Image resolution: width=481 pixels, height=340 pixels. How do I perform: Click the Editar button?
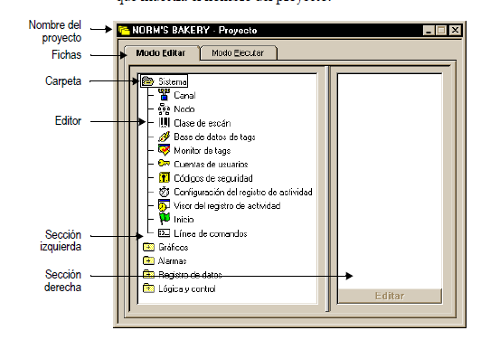(390, 296)
